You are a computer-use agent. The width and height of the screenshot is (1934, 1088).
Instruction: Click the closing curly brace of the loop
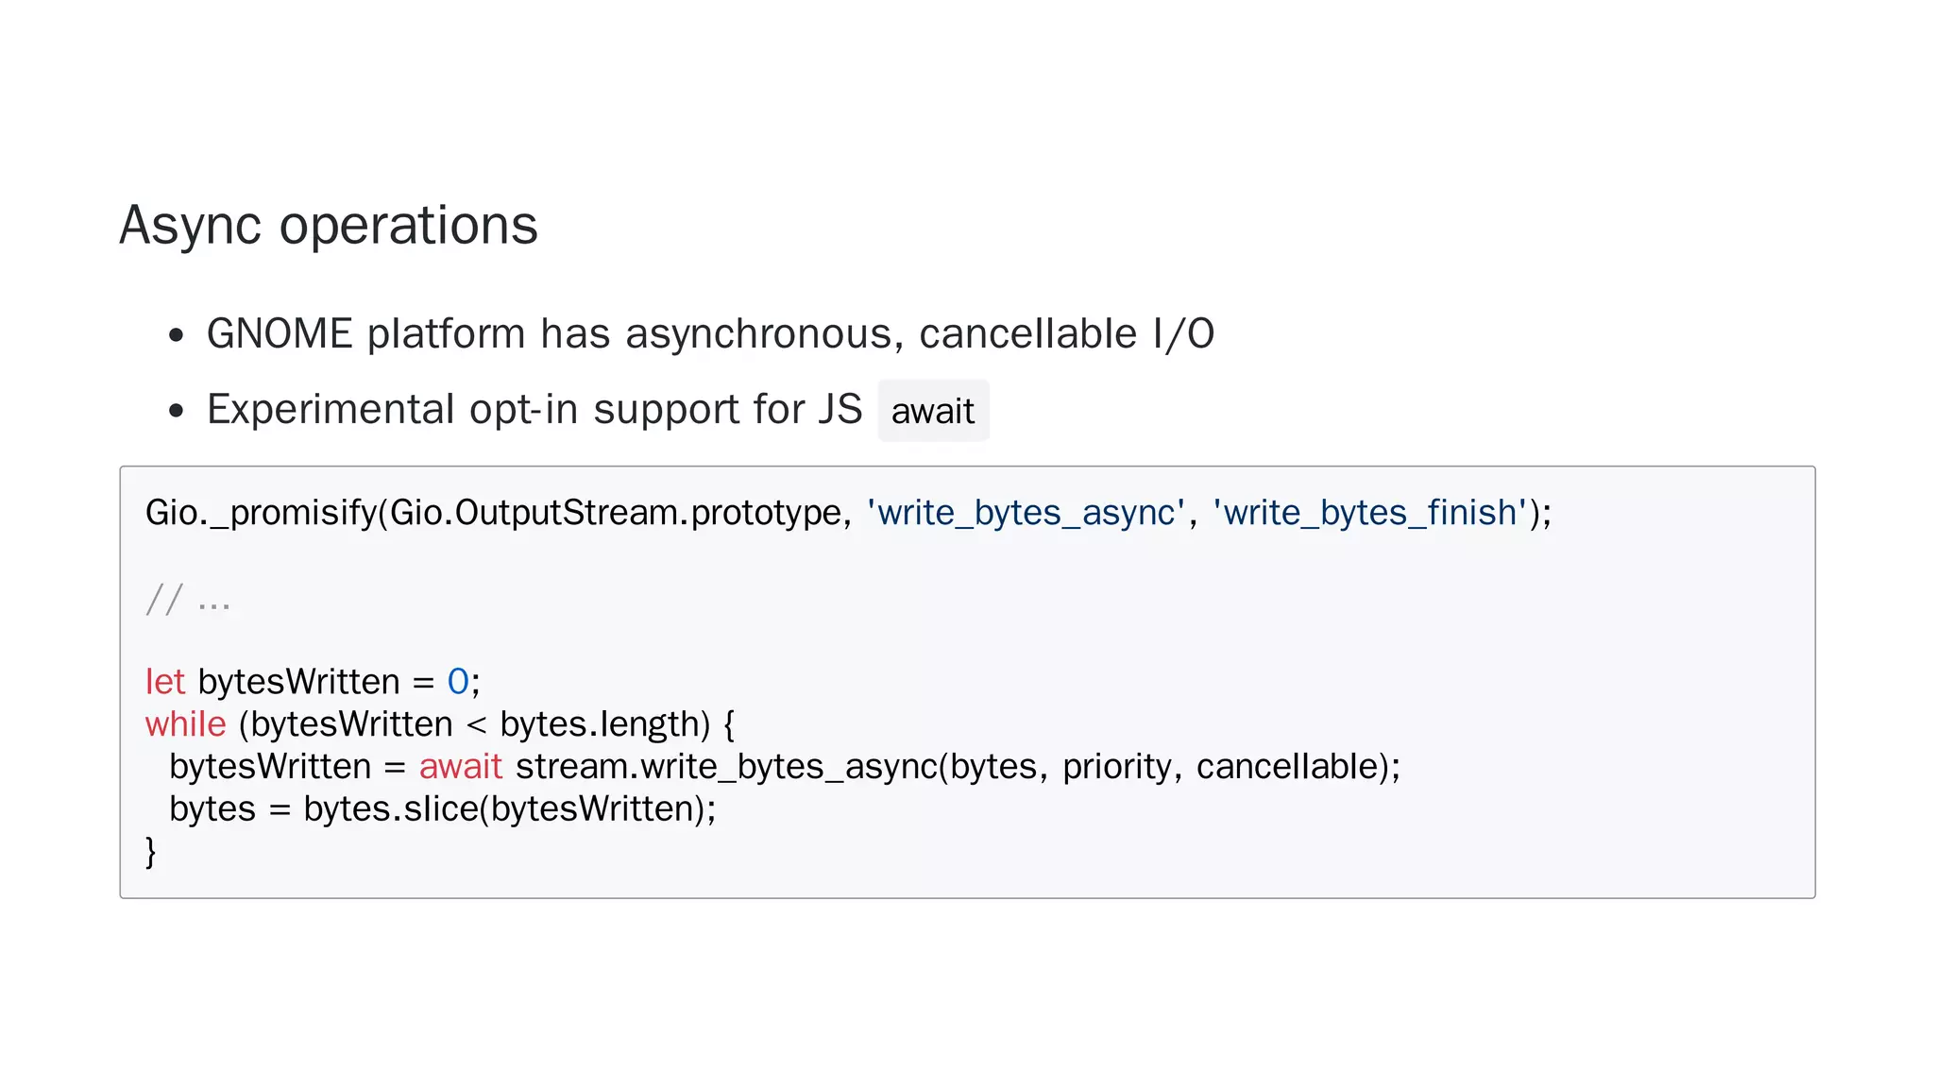[x=150, y=852]
